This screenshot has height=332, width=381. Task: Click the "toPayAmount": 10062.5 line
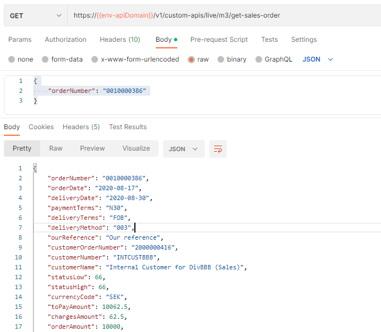click(89, 307)
